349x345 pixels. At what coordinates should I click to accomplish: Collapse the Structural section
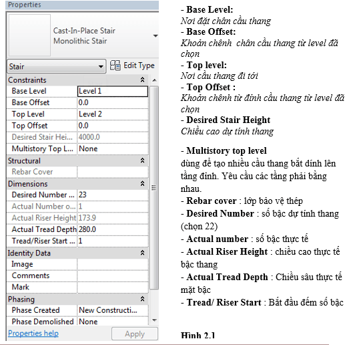[142, 160]
